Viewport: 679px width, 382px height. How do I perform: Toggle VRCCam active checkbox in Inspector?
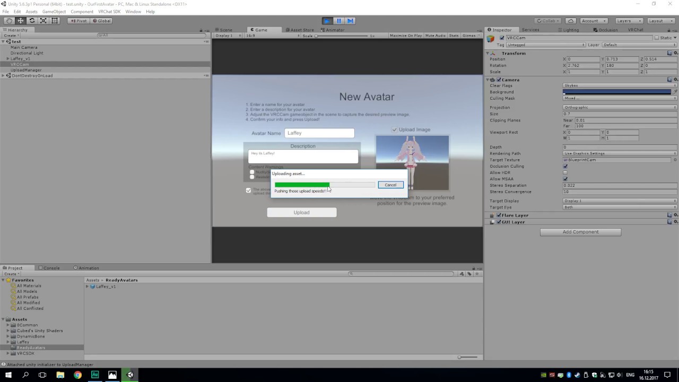pyautogui.click(x=502, y=38)
